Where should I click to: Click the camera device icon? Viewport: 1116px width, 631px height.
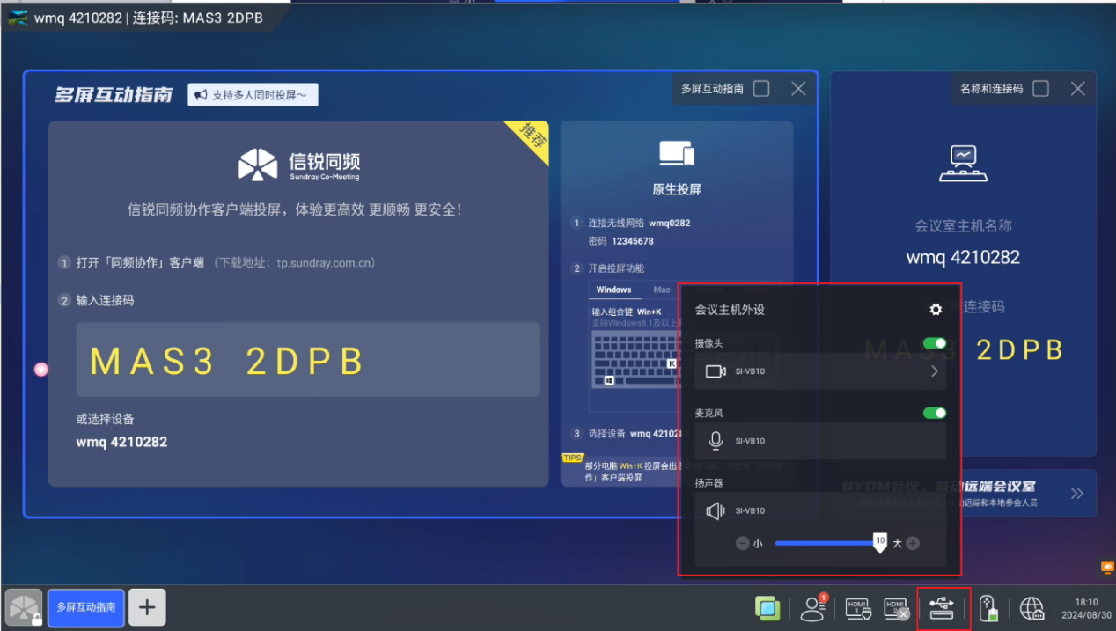(x=716, y=371)
